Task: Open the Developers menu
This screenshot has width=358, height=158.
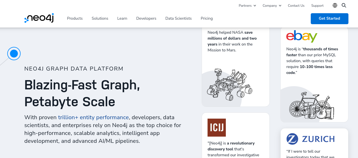Action: coord(146,18)
